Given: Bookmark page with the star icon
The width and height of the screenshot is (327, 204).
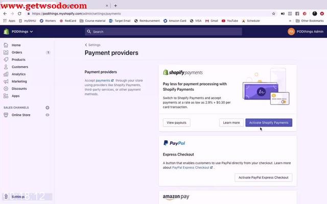Looking at the screenshot, I should 274,14.
